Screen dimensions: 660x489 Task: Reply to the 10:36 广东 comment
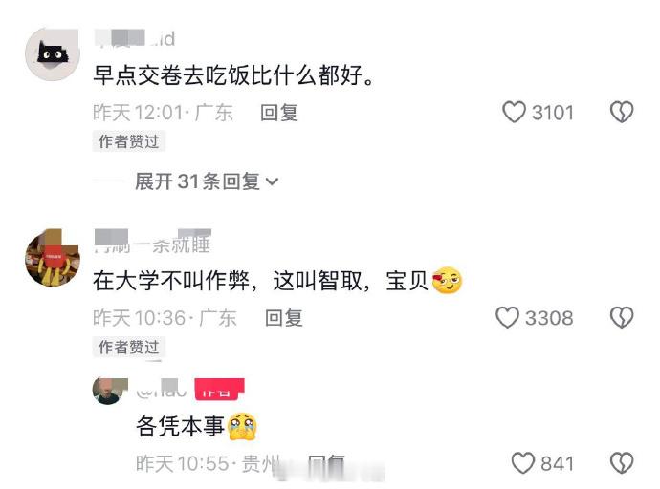pyautogui.click(x=284, y=318)
